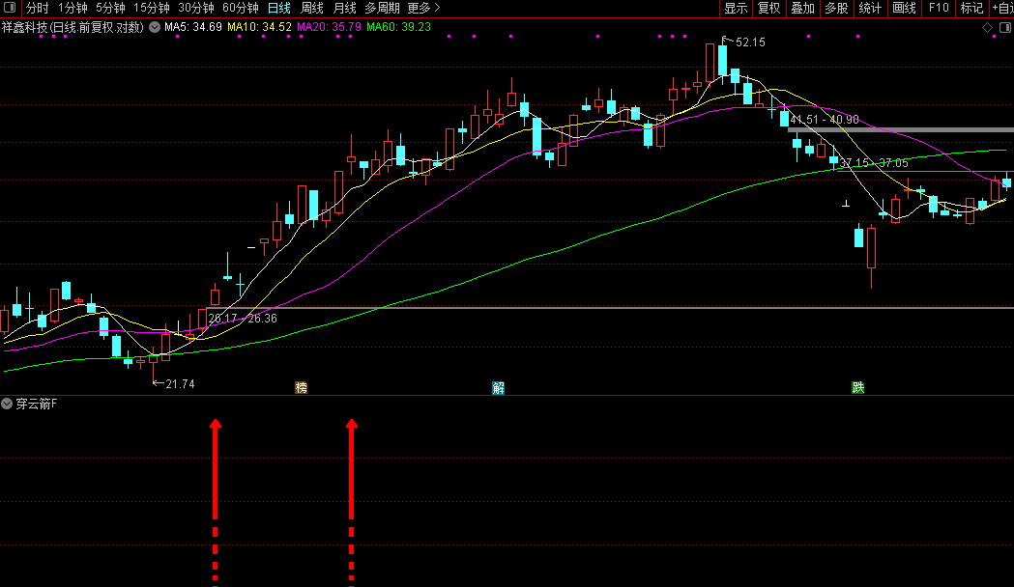Viewport: 1014px width, 587px height.
Task: Click the 21.74 low price label
Action: click(180, 384)
